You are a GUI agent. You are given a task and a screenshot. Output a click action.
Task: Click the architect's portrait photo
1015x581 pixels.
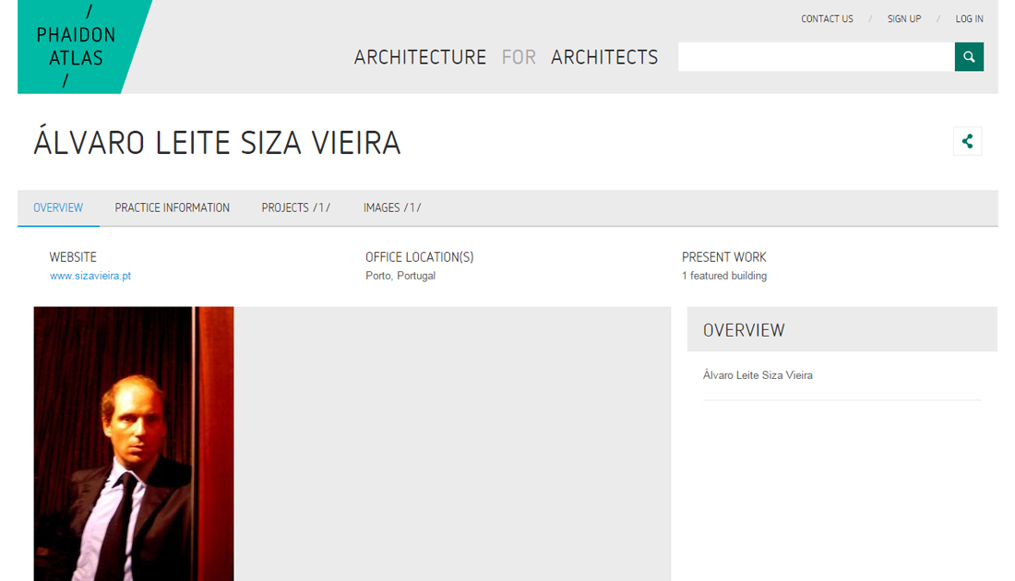[x=134, y=444]
